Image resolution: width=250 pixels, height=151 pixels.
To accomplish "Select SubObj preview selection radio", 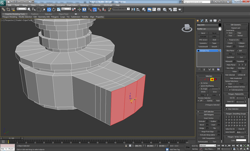I will (x=205, y=101).
